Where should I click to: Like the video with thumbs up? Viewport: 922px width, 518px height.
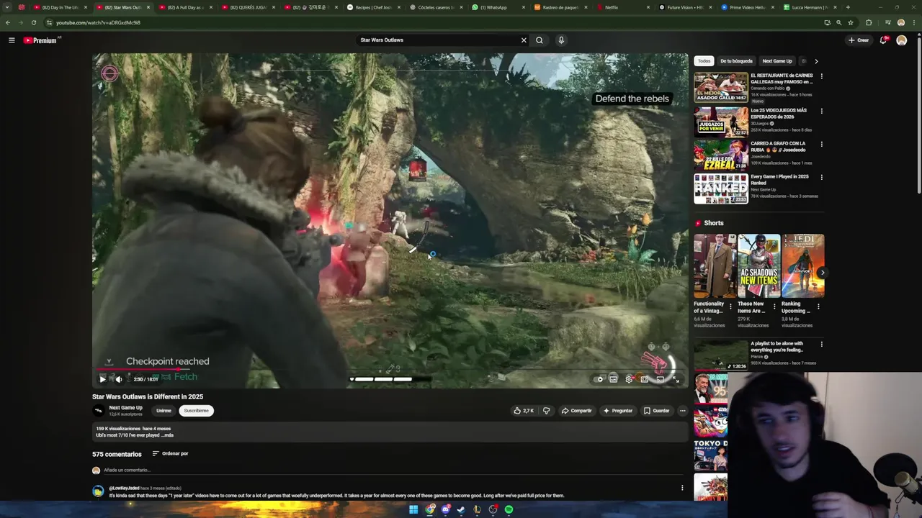click(x=524, y=411)
